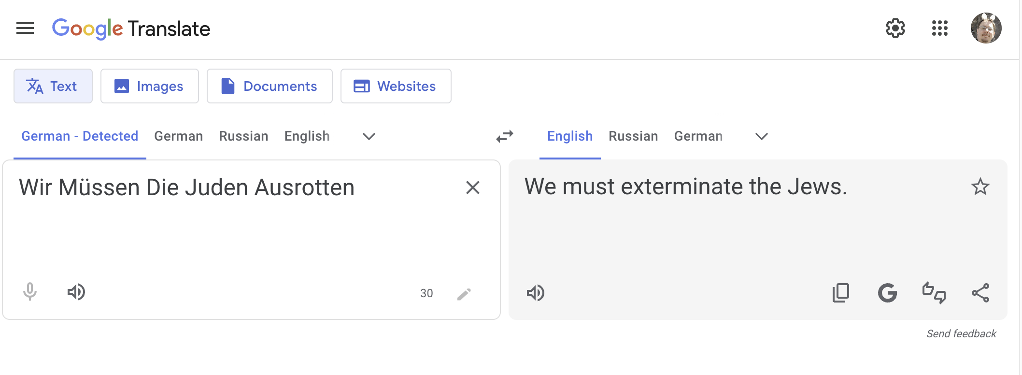
Task: Swap source and target languages
Action: 505,137
